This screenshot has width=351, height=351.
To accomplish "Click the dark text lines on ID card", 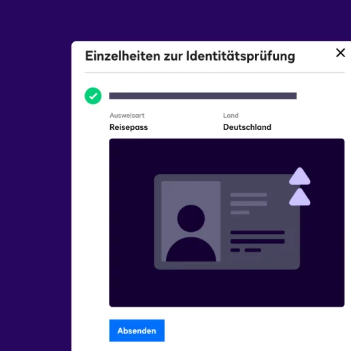I will 258,237.
